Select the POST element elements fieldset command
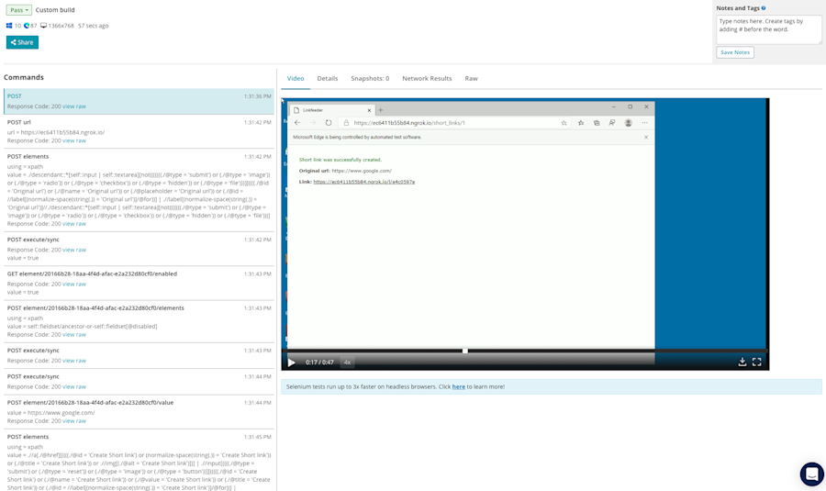This screenshot has height=491, width=826. pos(140,321)
